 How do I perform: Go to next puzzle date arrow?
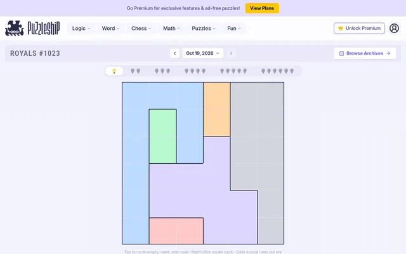click(231, 53)
